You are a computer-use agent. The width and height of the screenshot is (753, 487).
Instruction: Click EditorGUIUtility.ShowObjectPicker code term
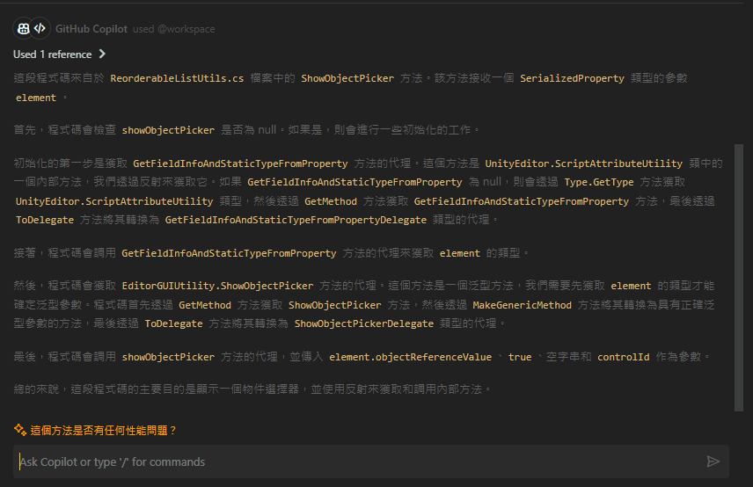point(217,286)
